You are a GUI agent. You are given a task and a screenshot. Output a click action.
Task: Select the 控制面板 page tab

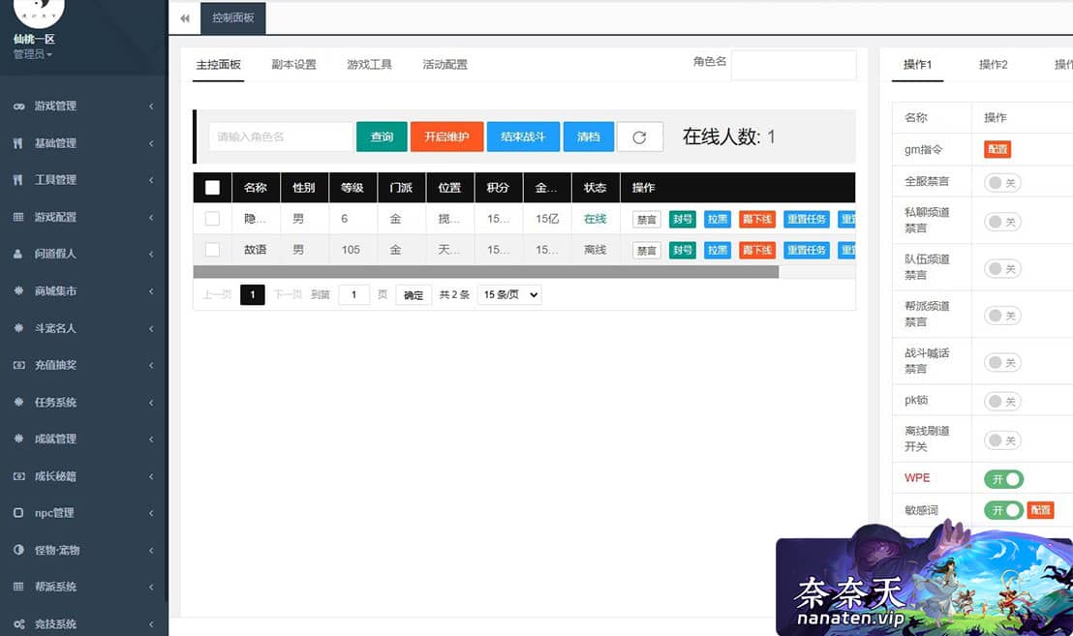232,17
